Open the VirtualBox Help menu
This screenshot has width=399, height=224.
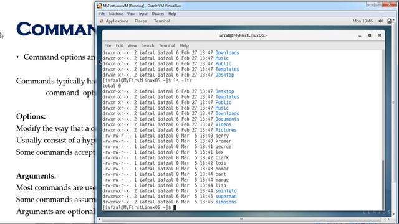172,14
